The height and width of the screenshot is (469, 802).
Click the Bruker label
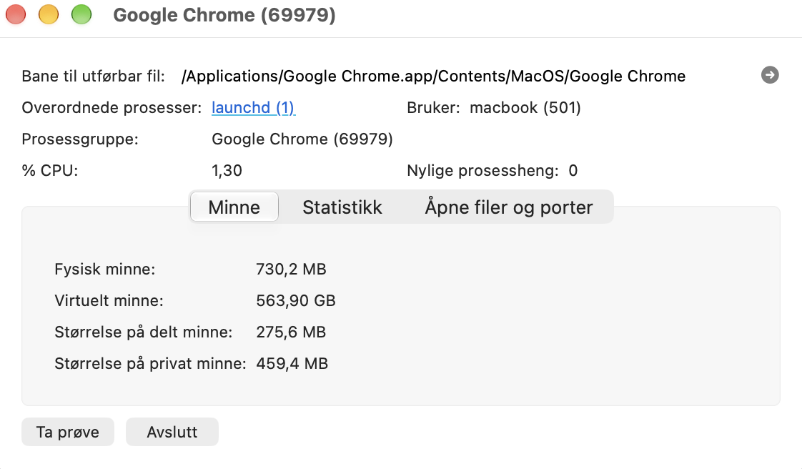(433, 107)
